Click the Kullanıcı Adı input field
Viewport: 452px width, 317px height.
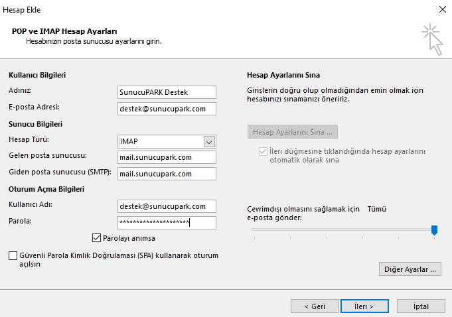167,206
